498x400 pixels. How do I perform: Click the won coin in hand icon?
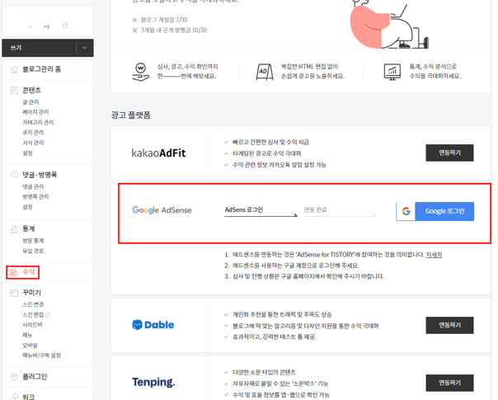click(x=140, y=72)
